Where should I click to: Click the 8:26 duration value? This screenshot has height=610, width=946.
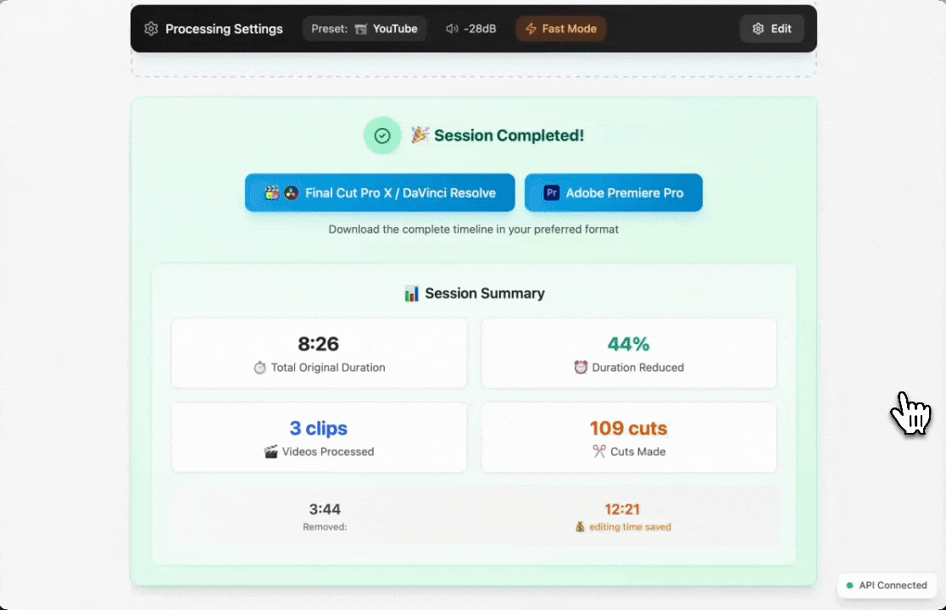319,344
